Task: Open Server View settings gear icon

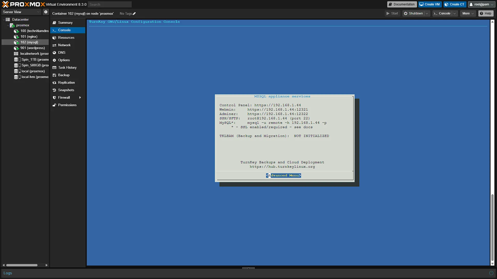Action: pos(46,12)
